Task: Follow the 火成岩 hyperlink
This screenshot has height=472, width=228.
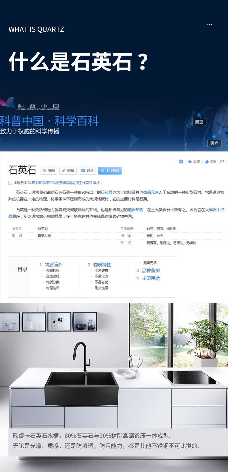Action: tap(211, 210)
